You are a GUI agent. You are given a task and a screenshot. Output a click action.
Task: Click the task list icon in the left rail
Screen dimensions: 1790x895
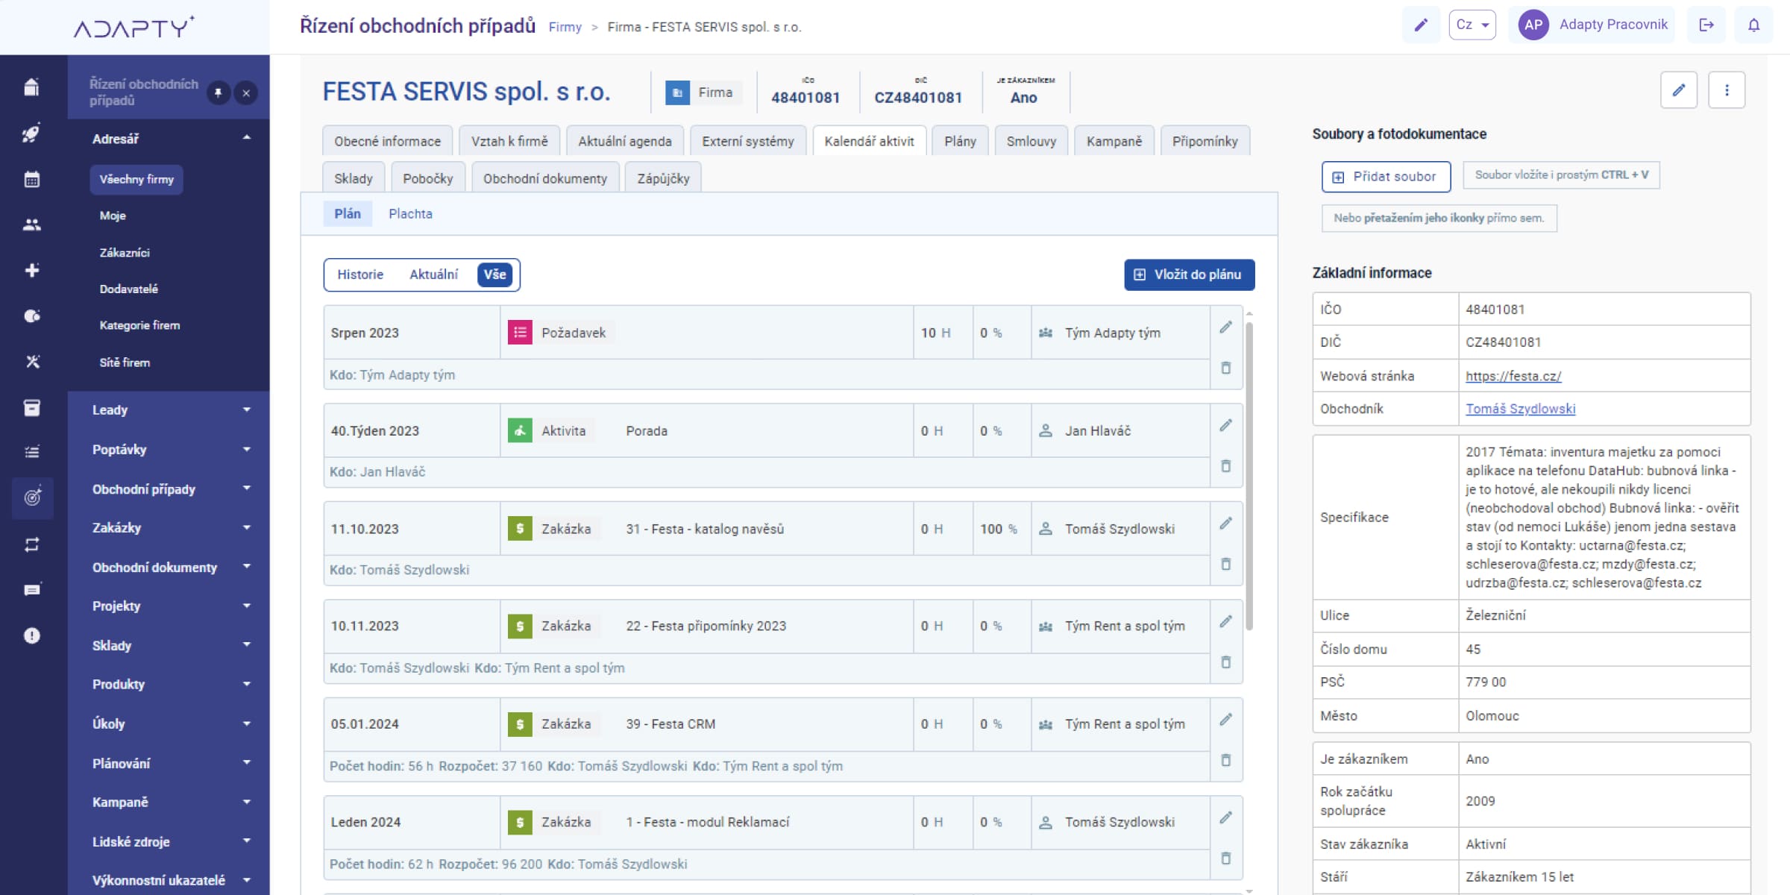click(x=31, y=452)
